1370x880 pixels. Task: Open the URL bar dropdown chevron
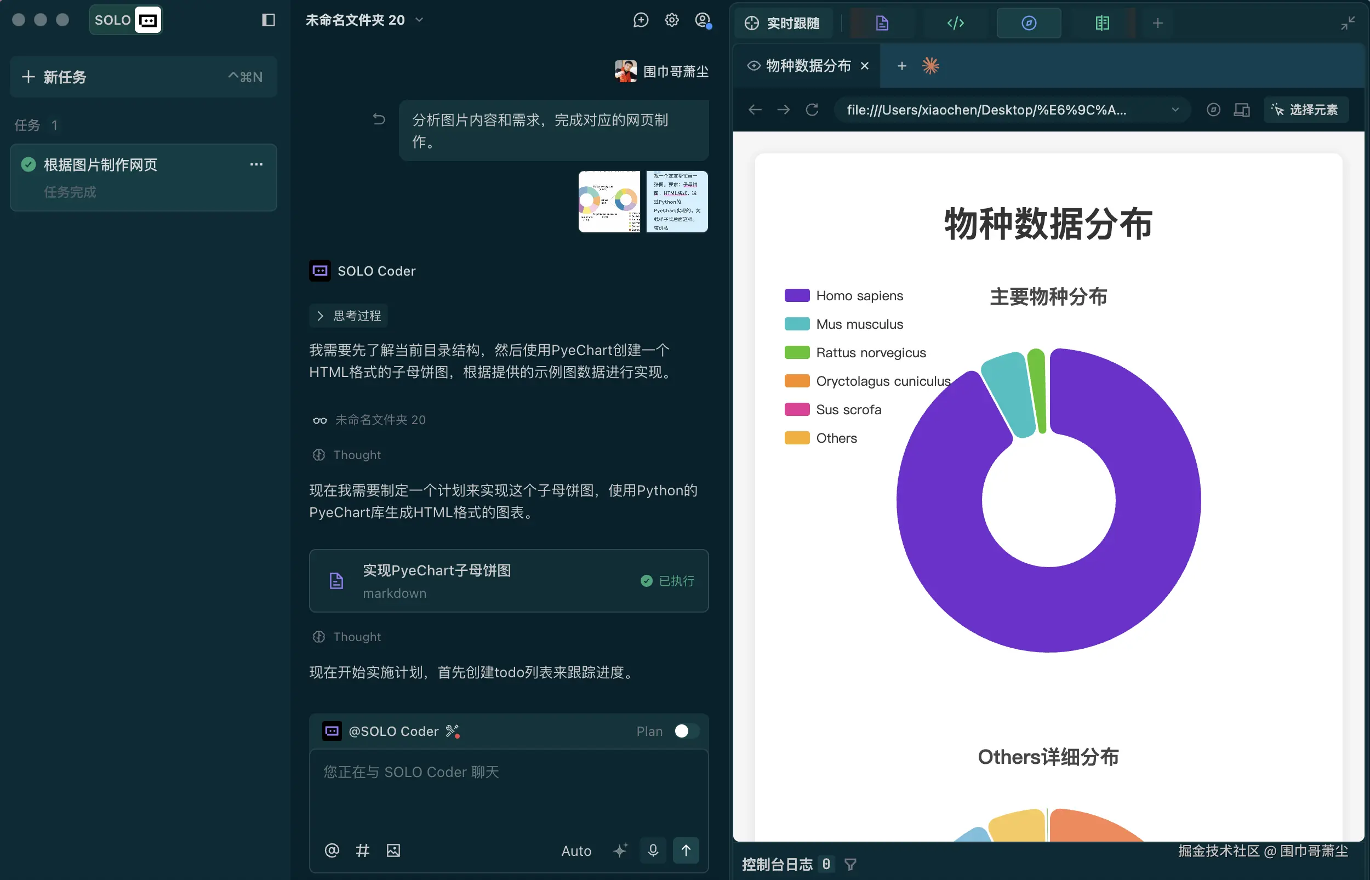pyautogui.click(x=1175, y=110)
